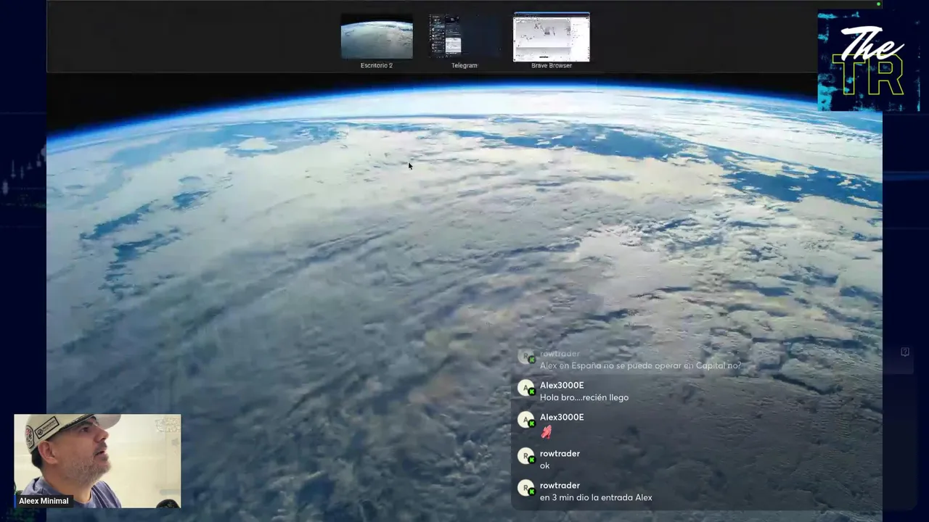Click Alex3000E avatar beside rocket emoji
Screen dimensions: 929x522
pos(526,420)
